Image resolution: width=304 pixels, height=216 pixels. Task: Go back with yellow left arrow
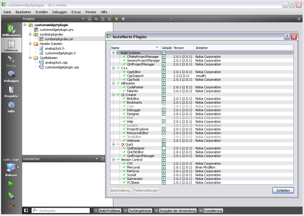[117, 19]
